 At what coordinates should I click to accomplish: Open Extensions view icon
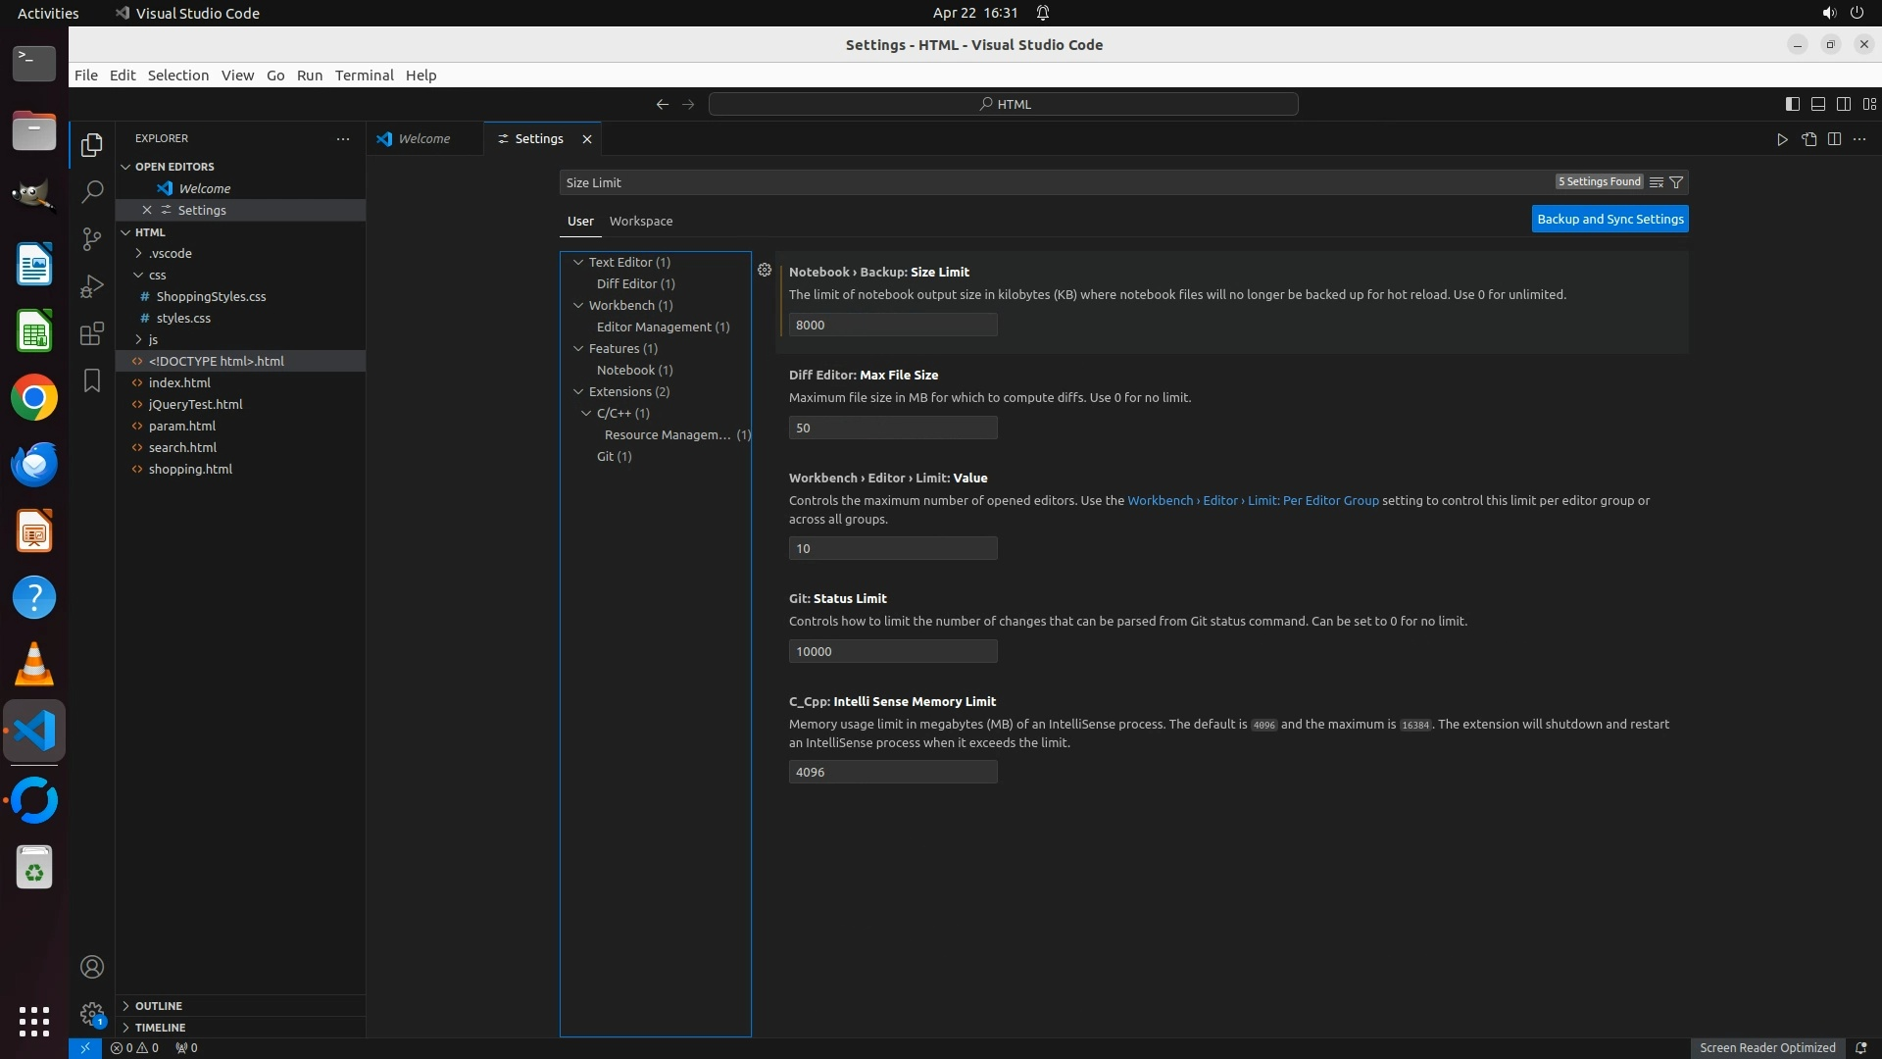click(92, 333)
